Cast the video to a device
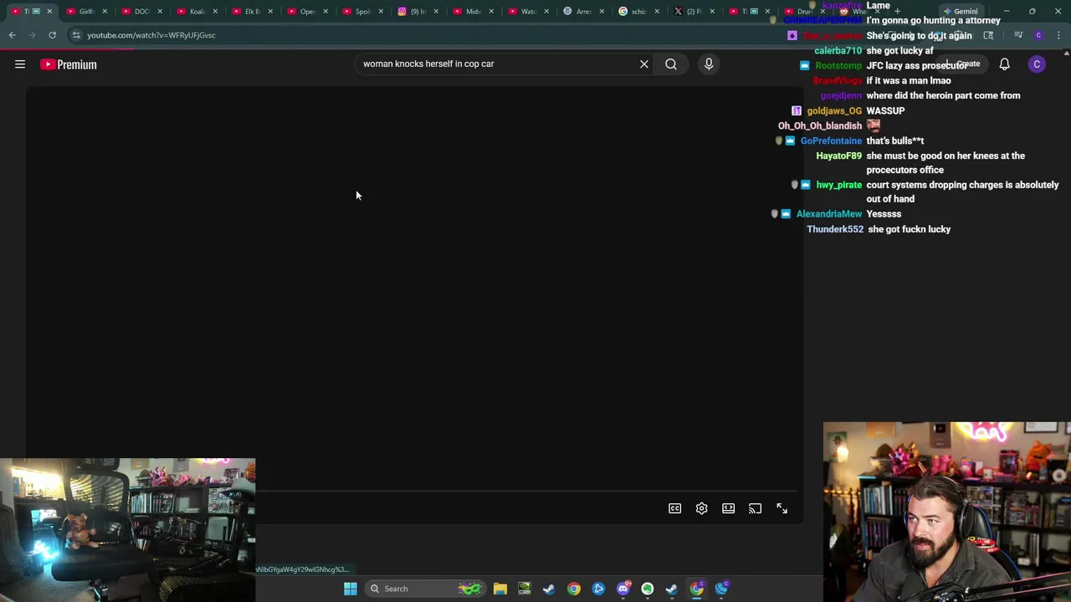 click(x=756, y=508)
